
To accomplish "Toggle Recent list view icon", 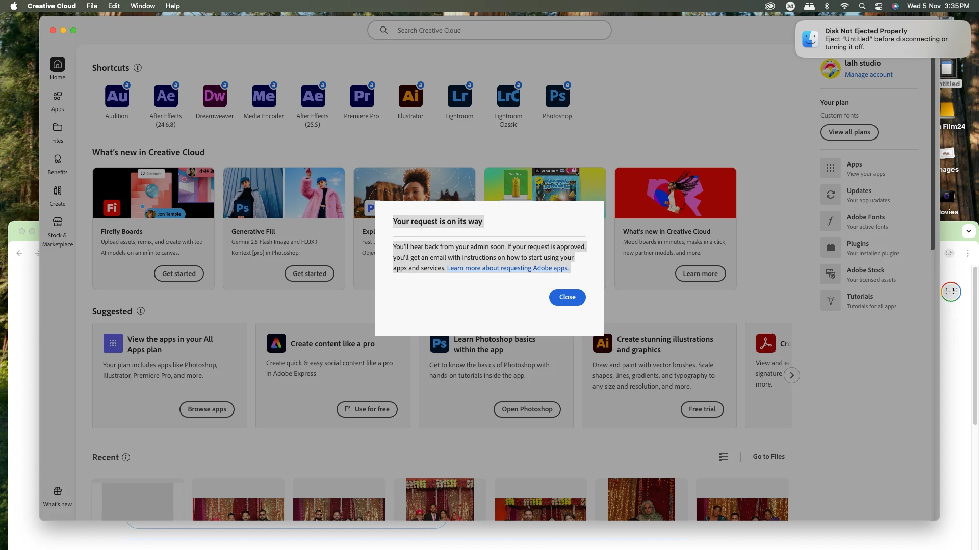I will click(723, 457).
